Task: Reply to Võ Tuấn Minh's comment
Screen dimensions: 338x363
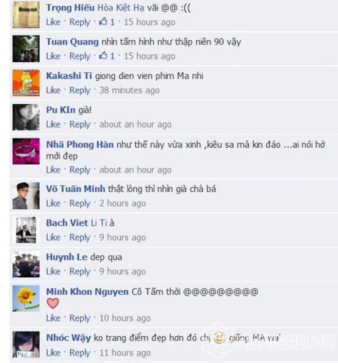Action: coord(80,203)
